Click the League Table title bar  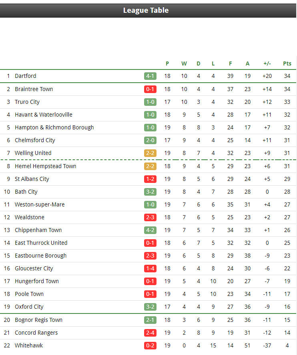pyautogui.click(x=148, y=10)
